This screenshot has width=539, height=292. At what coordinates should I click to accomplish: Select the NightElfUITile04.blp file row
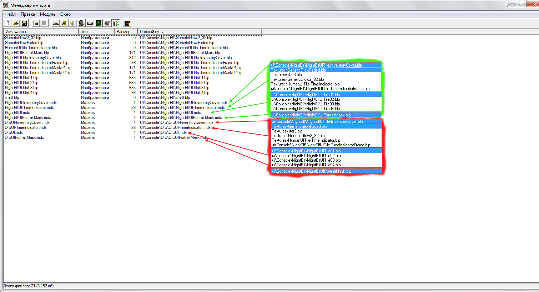[133, 93]
